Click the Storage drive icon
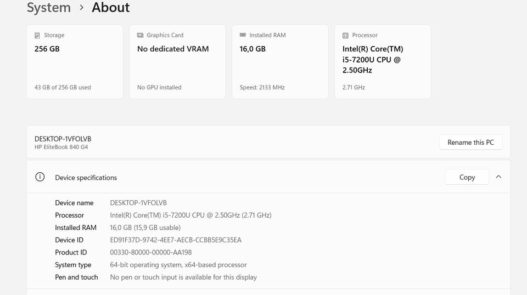Screen dimensions: 527x295 pos(37,36)
